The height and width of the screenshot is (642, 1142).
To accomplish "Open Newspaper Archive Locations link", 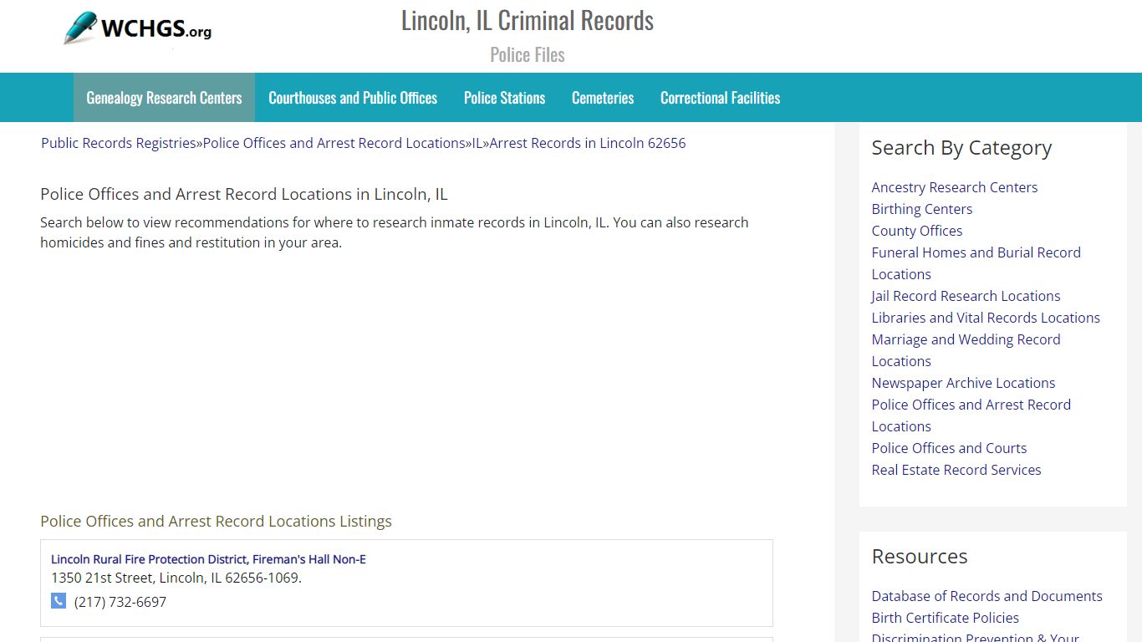I will pyautogui.click(x=963, y=383).
